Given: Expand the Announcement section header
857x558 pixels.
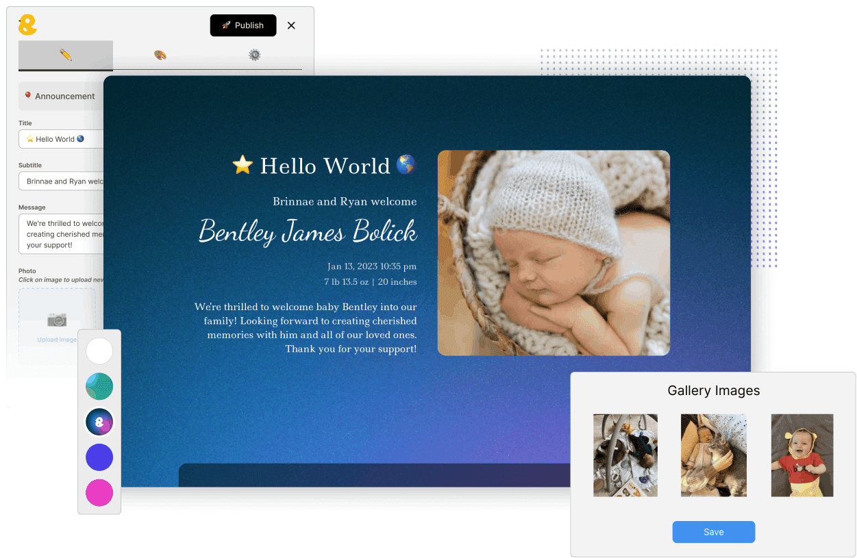Looking at the screenshot, I should coord(62,96).
